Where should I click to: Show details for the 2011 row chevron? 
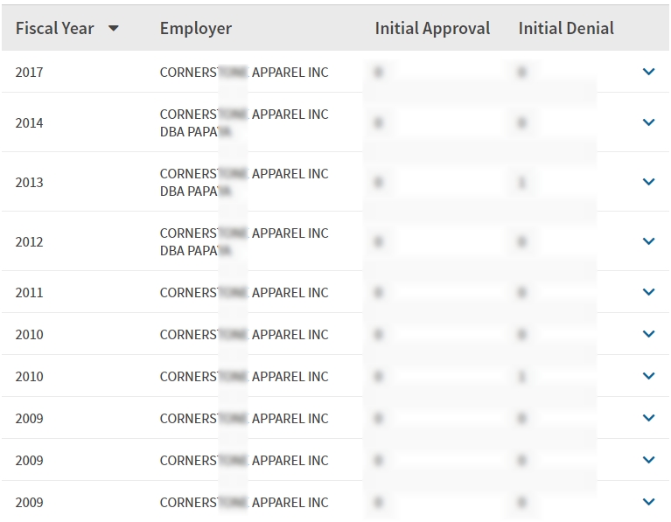tap(648, 292)
